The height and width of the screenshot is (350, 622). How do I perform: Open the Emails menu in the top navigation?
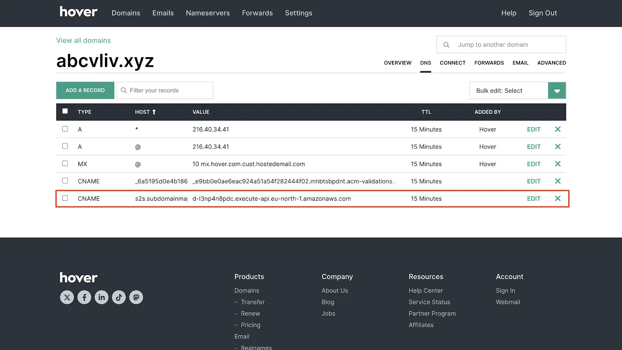click(163, 13)
